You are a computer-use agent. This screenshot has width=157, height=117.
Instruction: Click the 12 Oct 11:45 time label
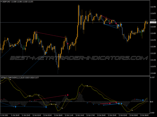[69, 115]
